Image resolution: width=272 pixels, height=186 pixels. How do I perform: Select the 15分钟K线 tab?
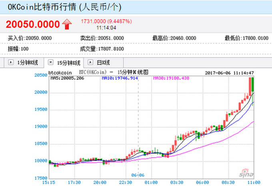coord(64,63)
